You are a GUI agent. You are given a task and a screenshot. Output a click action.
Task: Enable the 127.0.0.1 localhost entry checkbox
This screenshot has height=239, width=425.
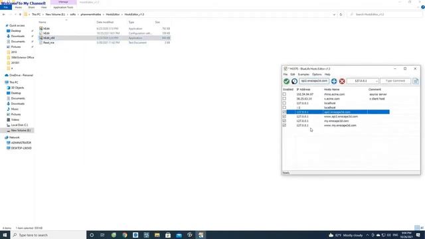click(284, 103)
